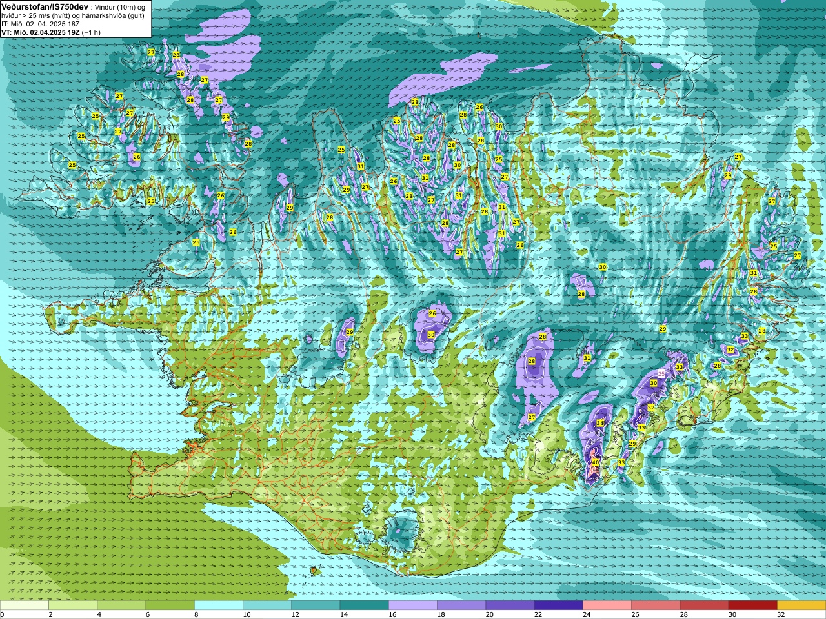
Task: Click the yellow '34' gust label
Action: pos(600,423)
